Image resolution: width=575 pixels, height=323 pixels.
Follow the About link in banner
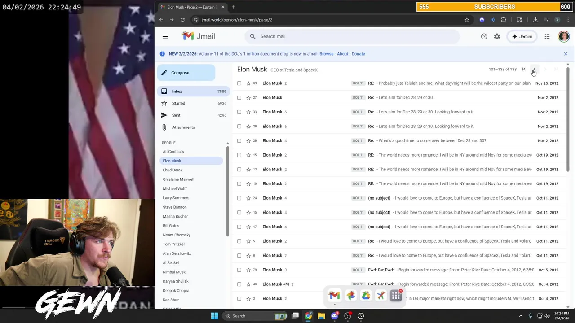tap(343, 54)
